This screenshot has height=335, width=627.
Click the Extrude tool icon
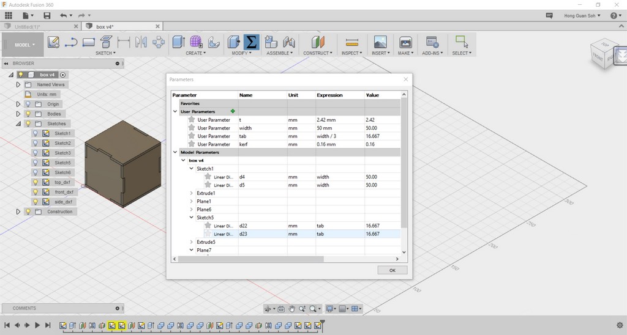coord(178,42)
